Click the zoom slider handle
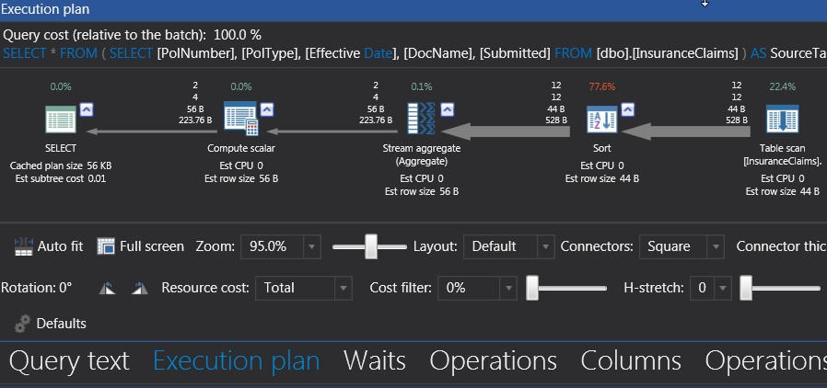827x388 pixels. pos(371,246)
